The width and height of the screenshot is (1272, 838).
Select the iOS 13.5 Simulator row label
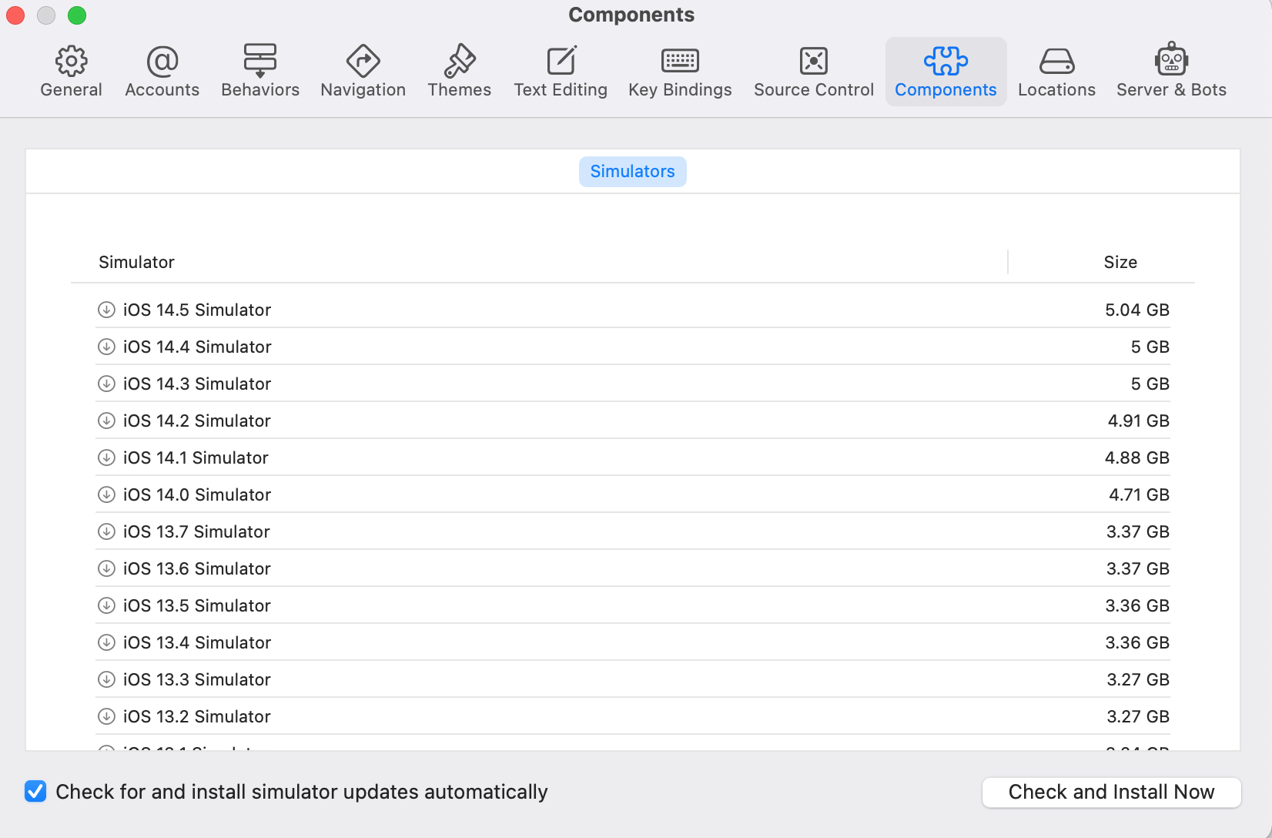[197, 605]
